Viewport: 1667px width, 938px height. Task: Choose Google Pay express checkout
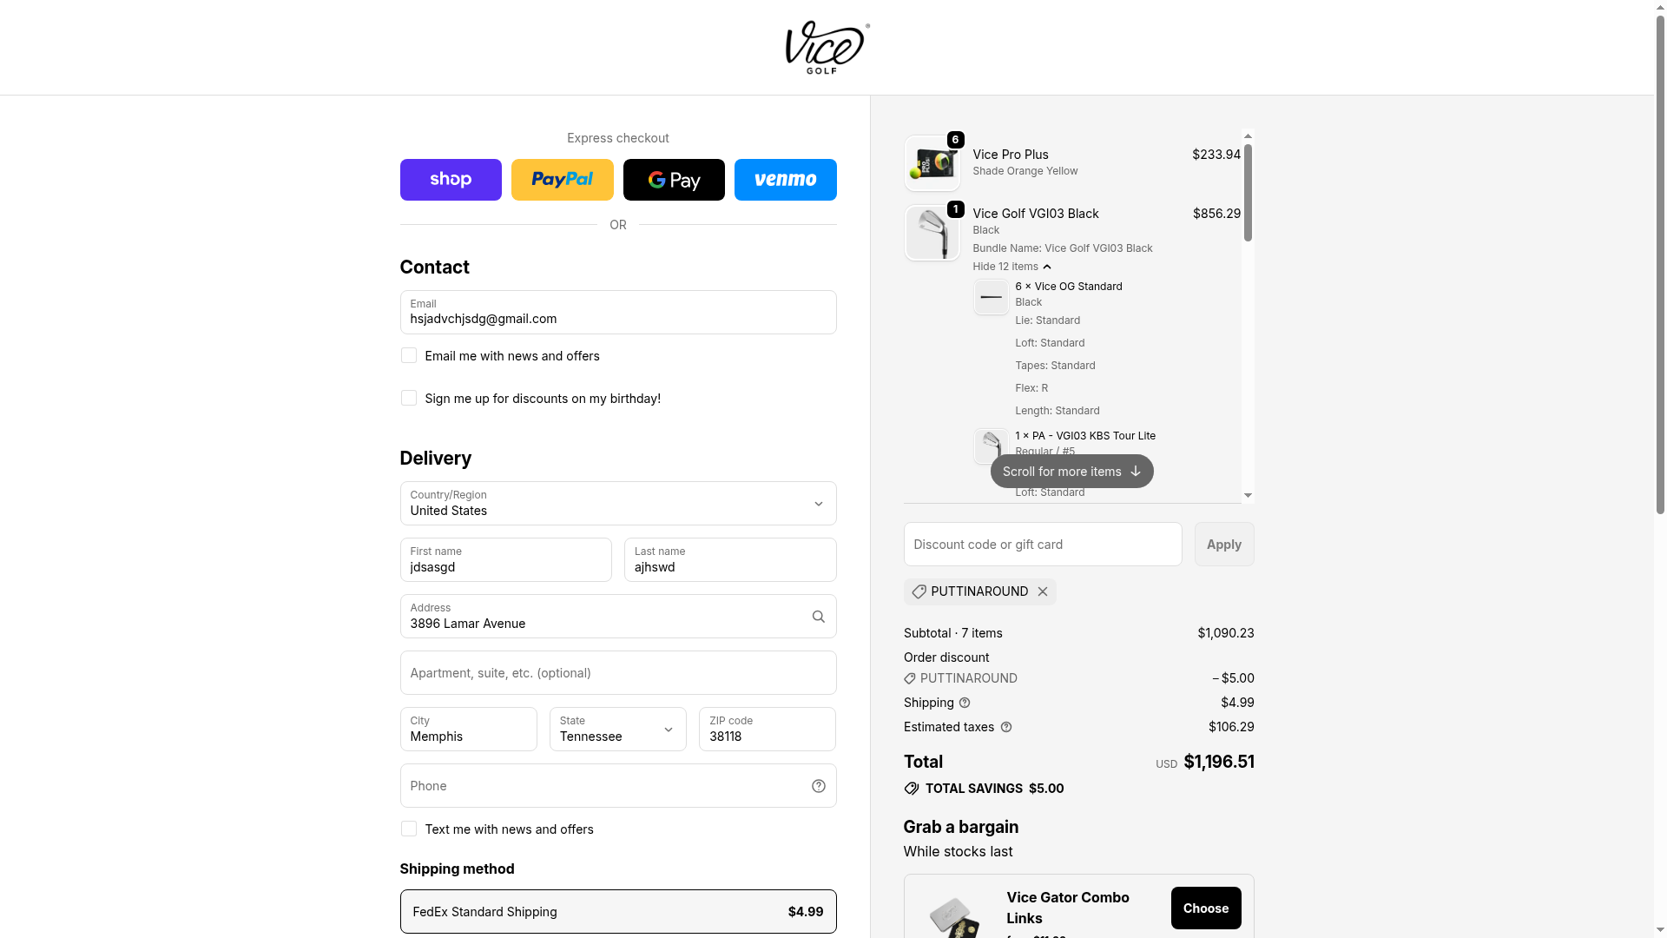point(674,180)
